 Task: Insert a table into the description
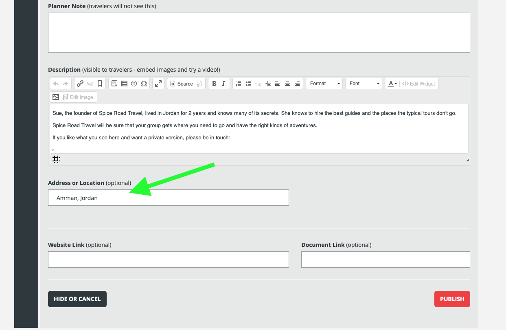click(124, 84)
